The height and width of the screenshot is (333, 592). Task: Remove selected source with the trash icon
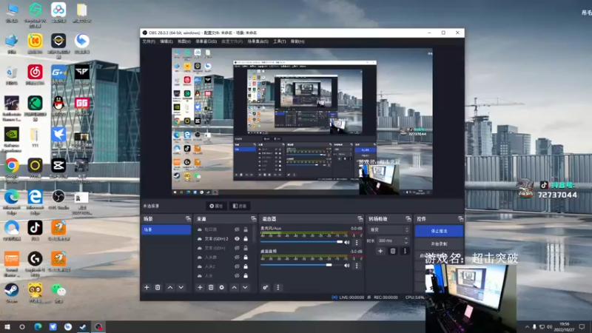211,287
